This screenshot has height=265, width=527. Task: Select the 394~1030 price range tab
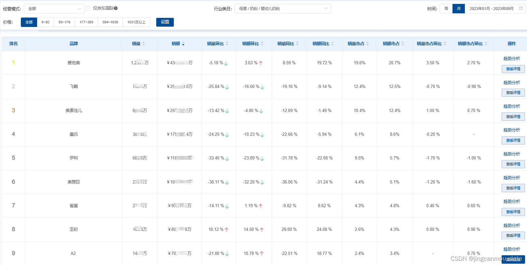point(110,22)
